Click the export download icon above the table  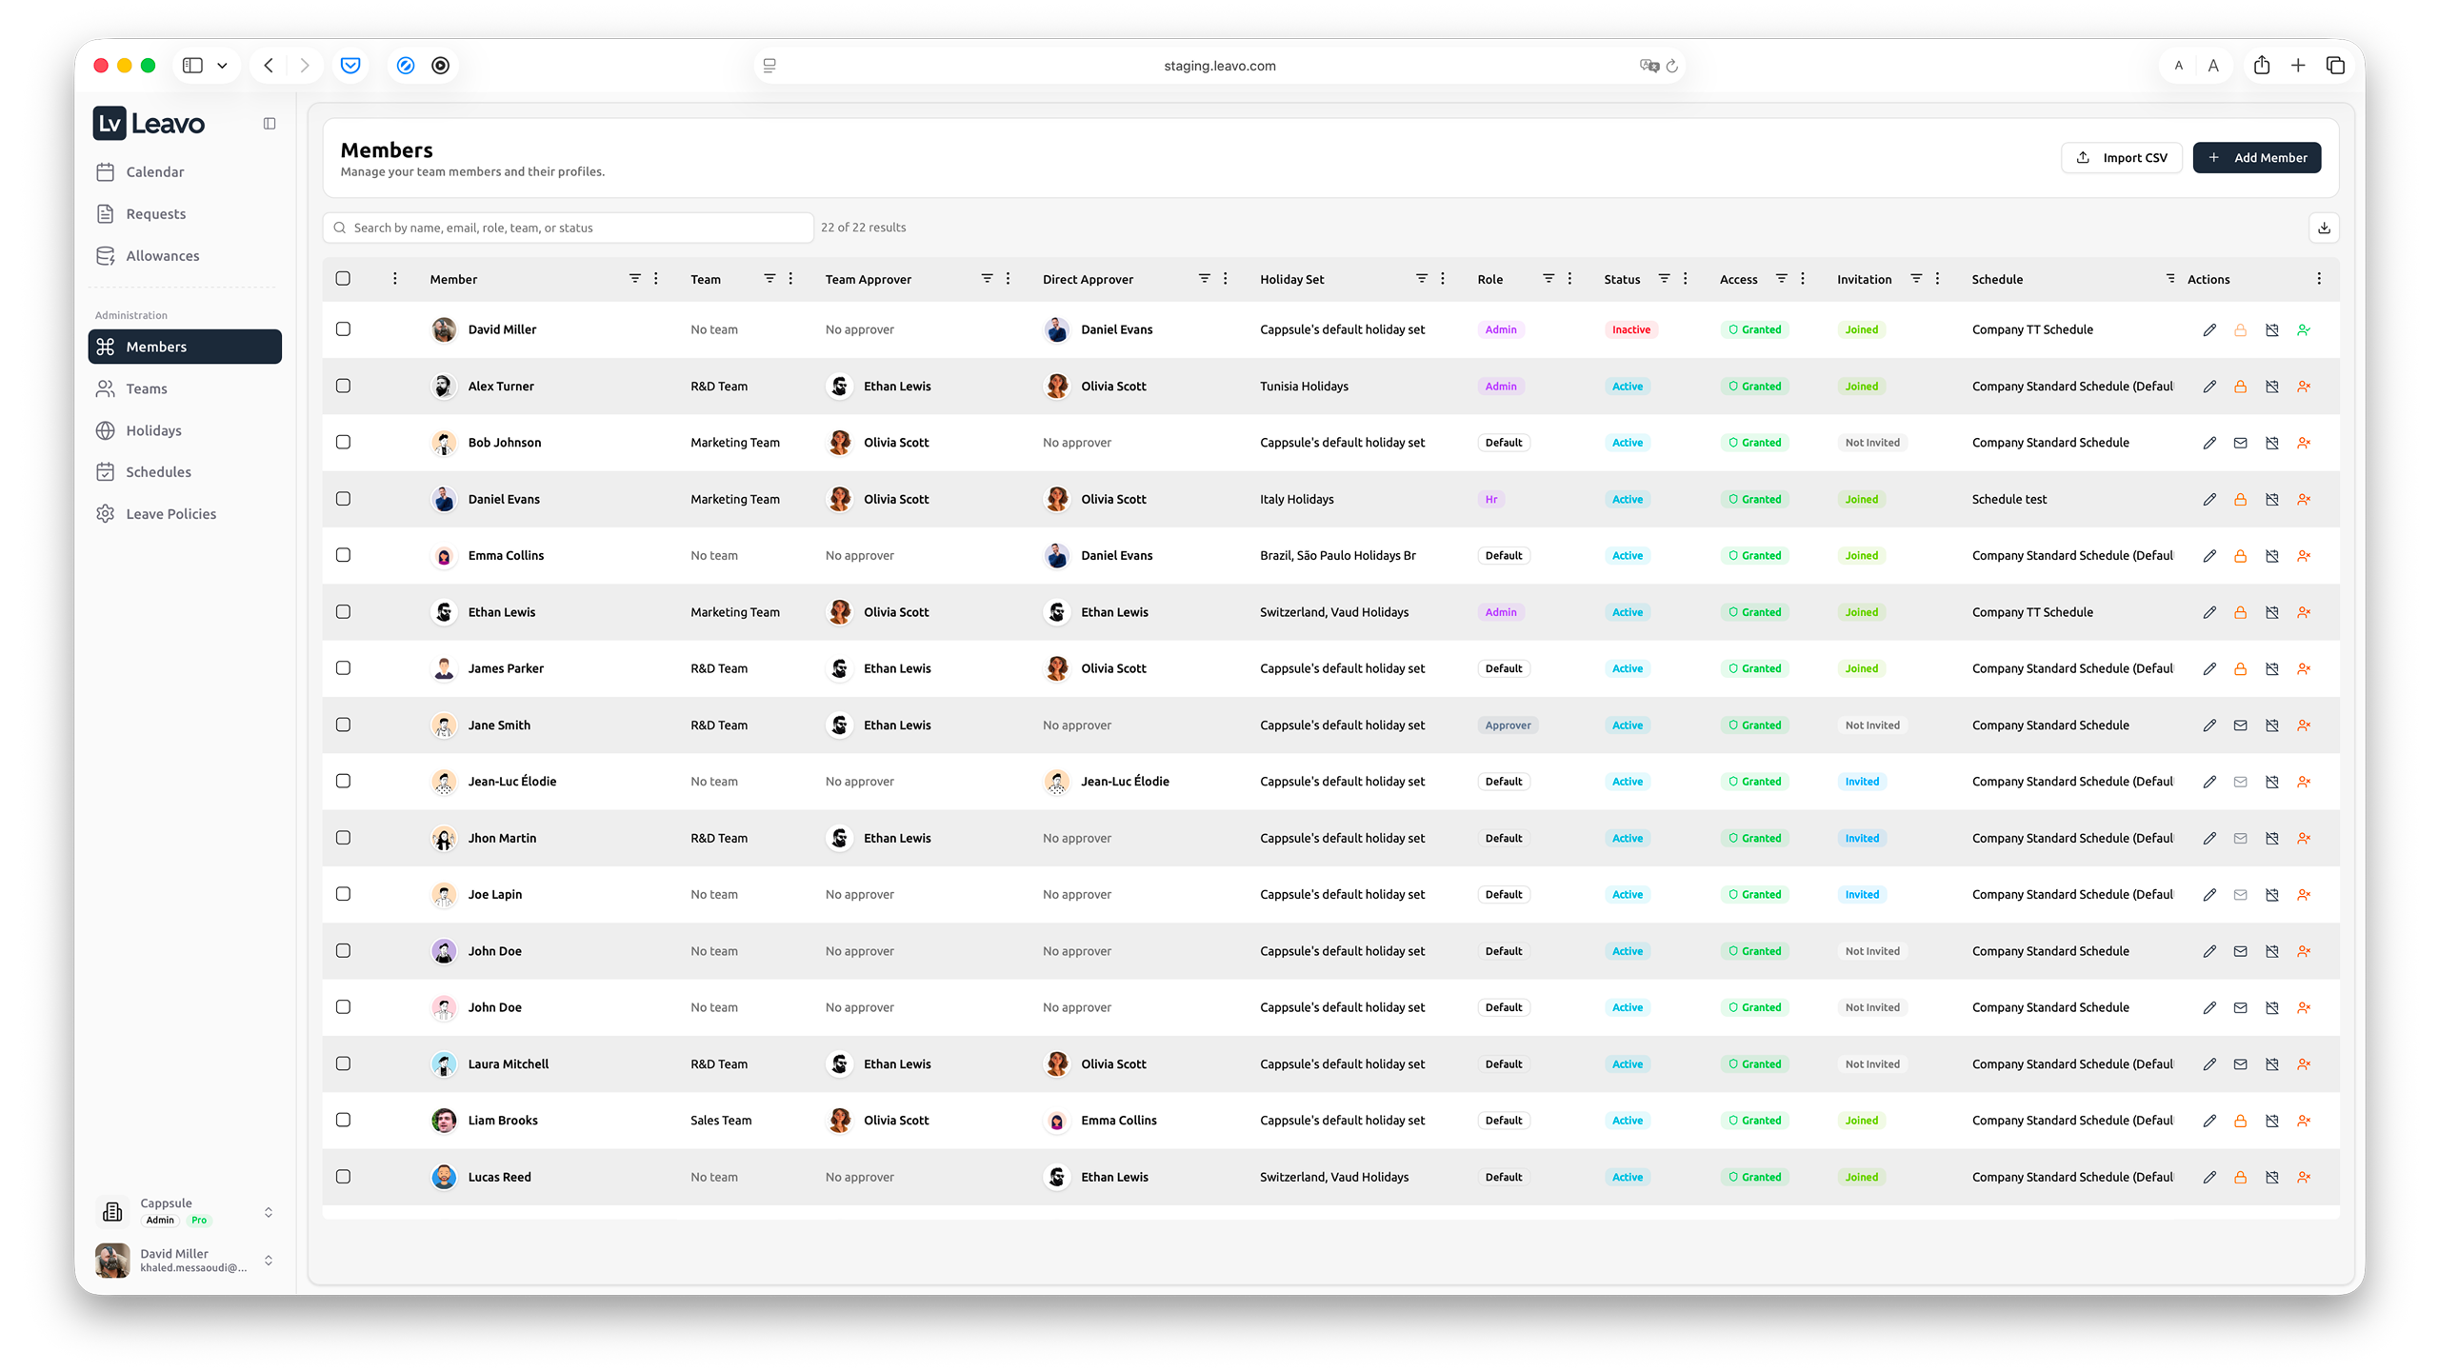(x=2324, y=228)
